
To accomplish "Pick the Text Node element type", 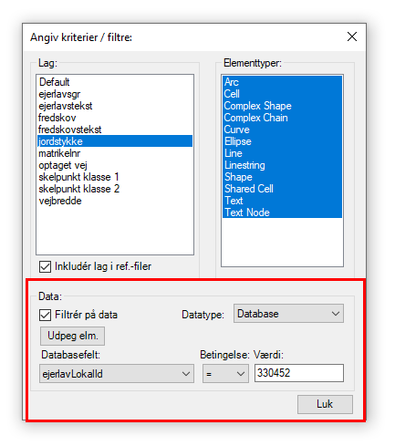I will (x=282, y=213).
